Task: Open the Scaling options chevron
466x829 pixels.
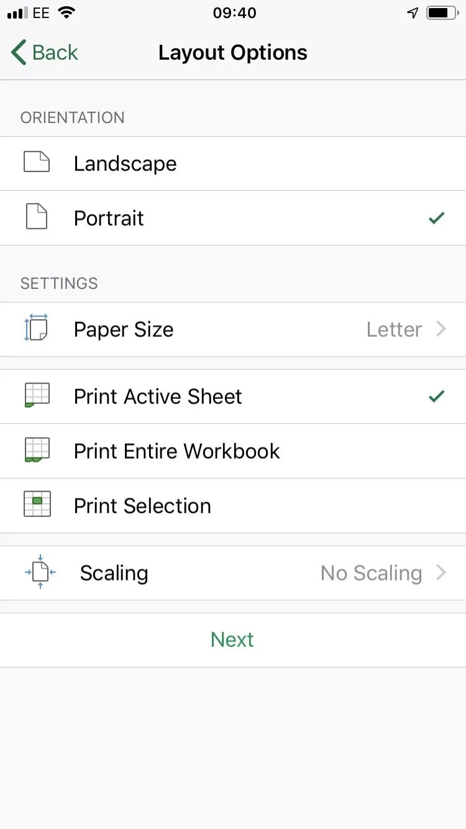Action: point(441,572)
